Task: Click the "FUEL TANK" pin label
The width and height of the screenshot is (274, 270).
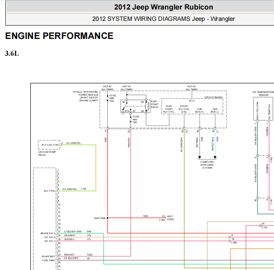Action: tap(48, 260)
